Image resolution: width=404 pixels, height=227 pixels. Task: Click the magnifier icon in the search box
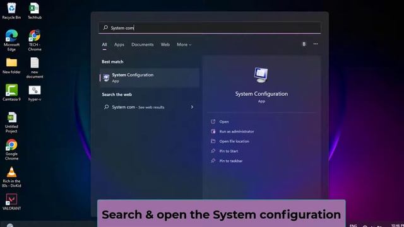point(105,27)
